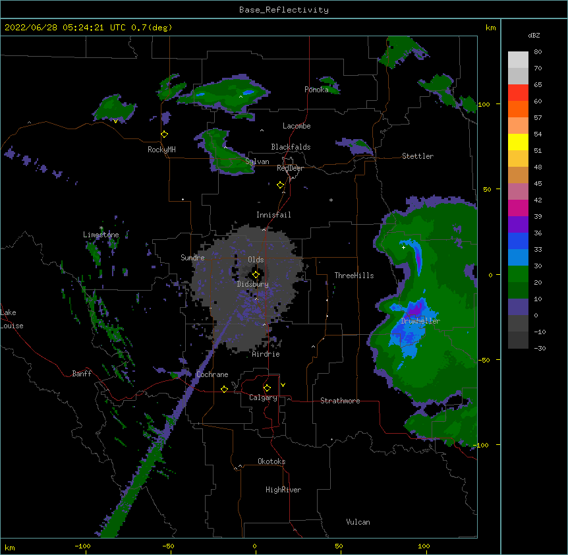
Task: Click the Base_Reflectivity title
Action: pos(284,10)
